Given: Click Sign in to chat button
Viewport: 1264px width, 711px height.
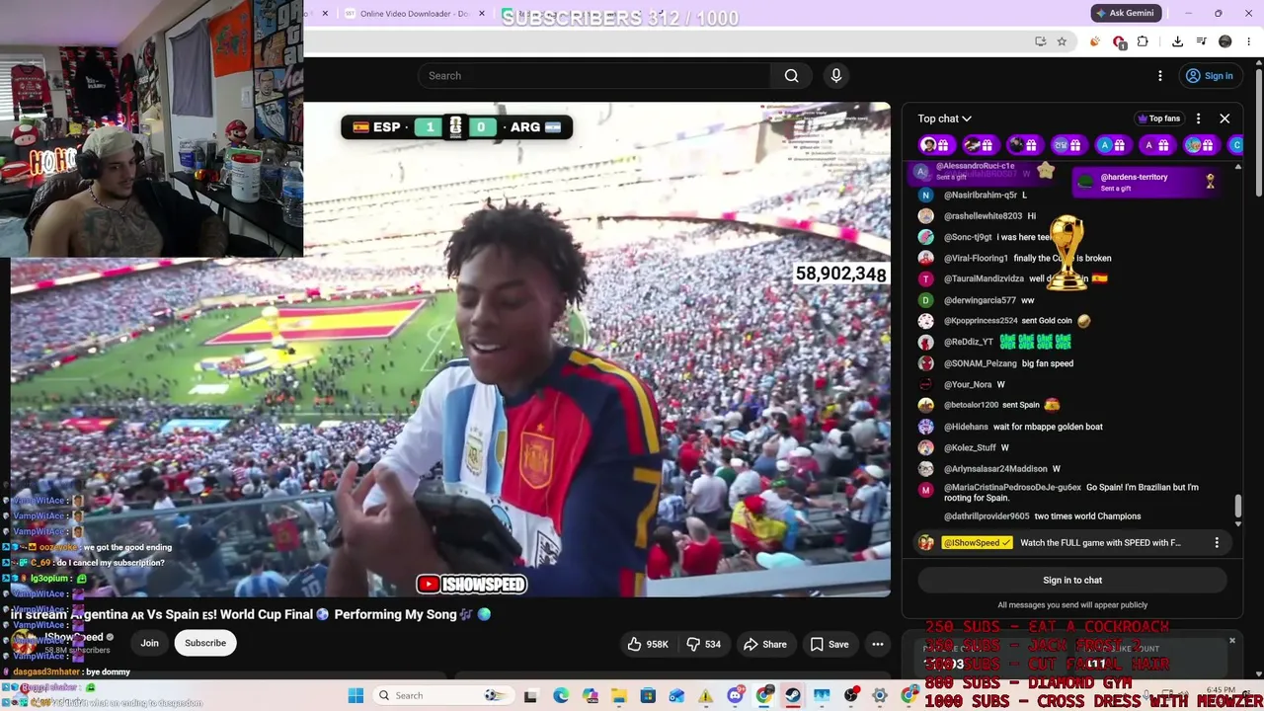Looking at the screenshot, I should point(1072,580).
